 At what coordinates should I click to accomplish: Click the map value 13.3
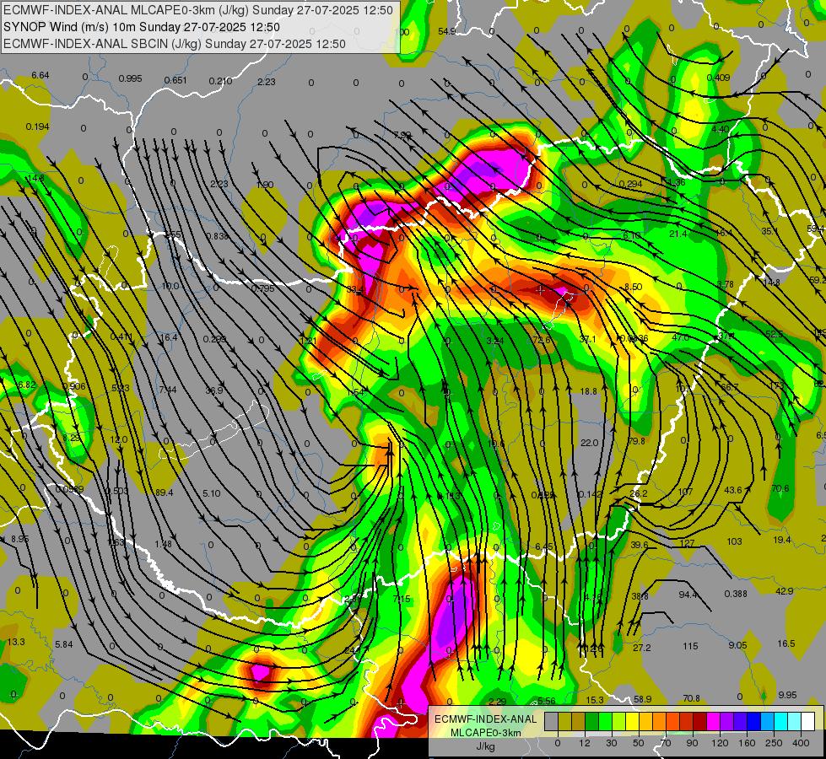[16, 642]
